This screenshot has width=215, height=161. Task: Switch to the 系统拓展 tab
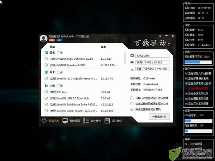click(75, 121)
